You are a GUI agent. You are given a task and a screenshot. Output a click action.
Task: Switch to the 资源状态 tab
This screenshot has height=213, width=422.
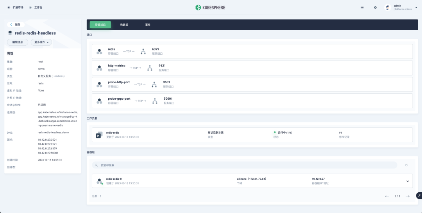coord(100,25)
